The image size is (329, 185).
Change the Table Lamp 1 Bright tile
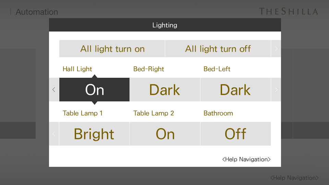tap(95, 134)
